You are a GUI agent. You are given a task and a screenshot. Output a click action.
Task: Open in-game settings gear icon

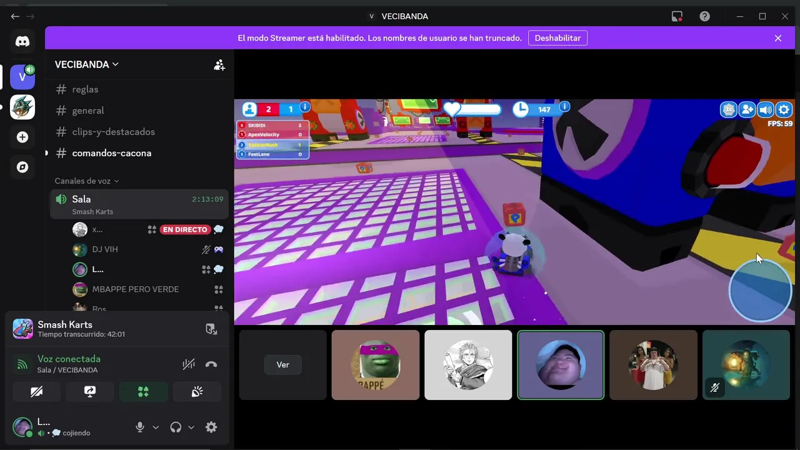click(784, 110)
